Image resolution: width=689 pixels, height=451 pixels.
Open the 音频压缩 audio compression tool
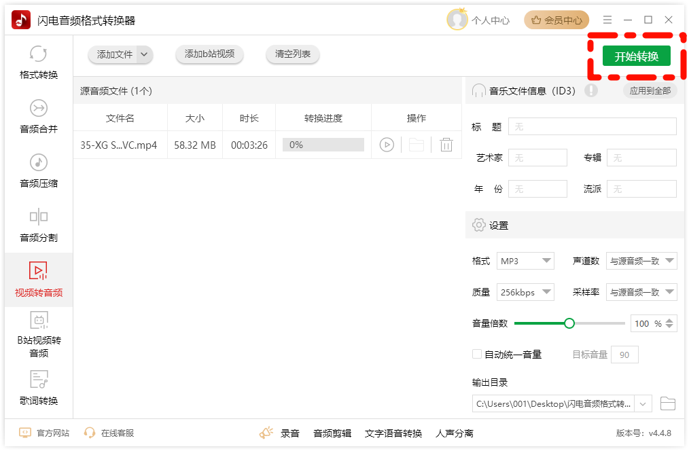tap(39, 171)
